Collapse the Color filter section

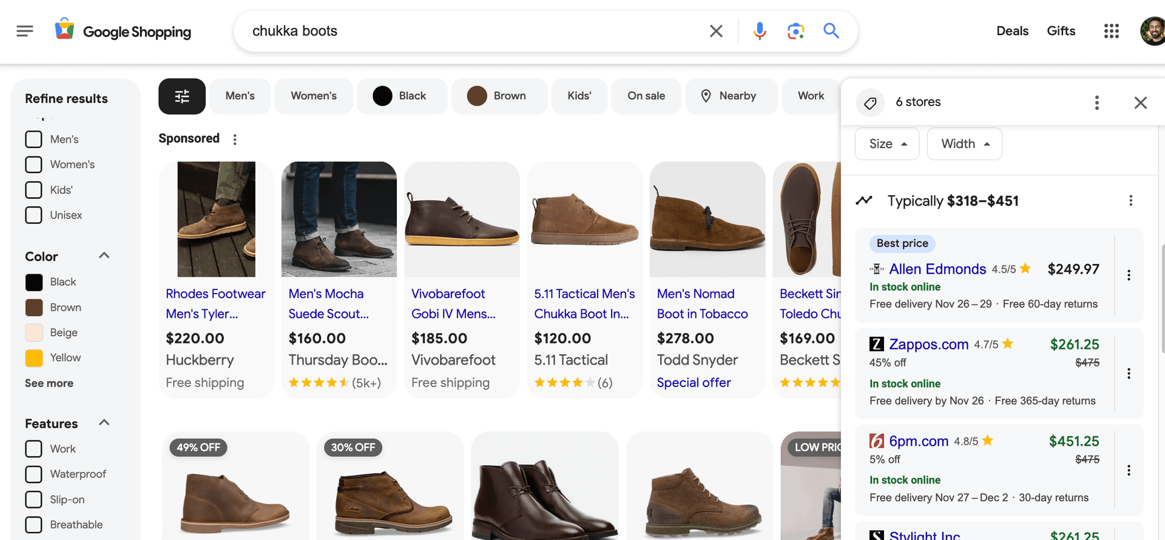tap(104, 255)
